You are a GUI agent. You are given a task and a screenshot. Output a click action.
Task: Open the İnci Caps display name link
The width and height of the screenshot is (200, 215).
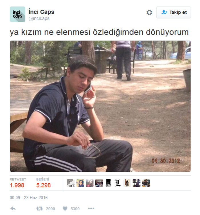(x=41, y=12)
